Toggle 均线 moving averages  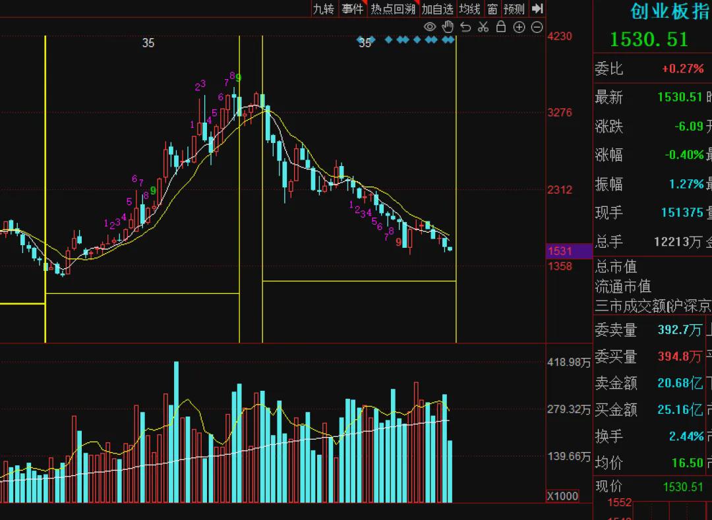469,9
